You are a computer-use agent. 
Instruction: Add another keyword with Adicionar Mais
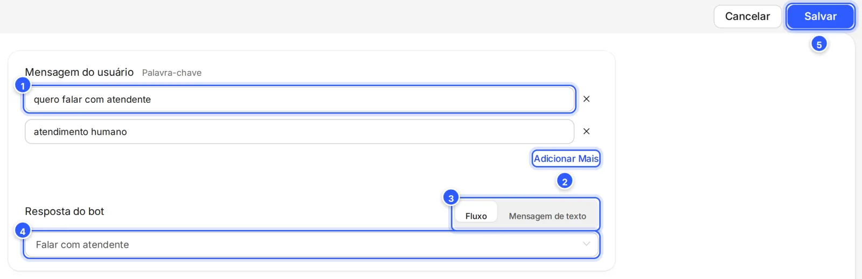point(566,159)
